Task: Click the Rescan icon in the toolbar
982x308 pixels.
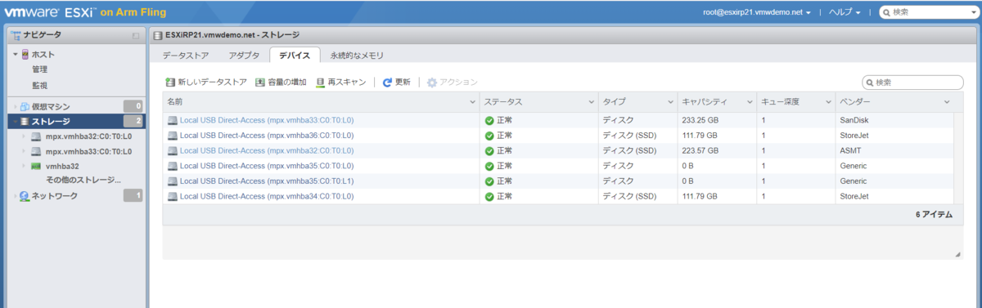Action: 320,83
